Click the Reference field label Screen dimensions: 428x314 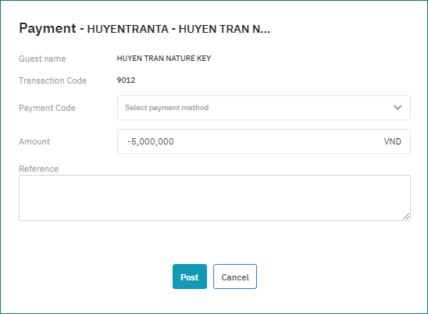39,169
